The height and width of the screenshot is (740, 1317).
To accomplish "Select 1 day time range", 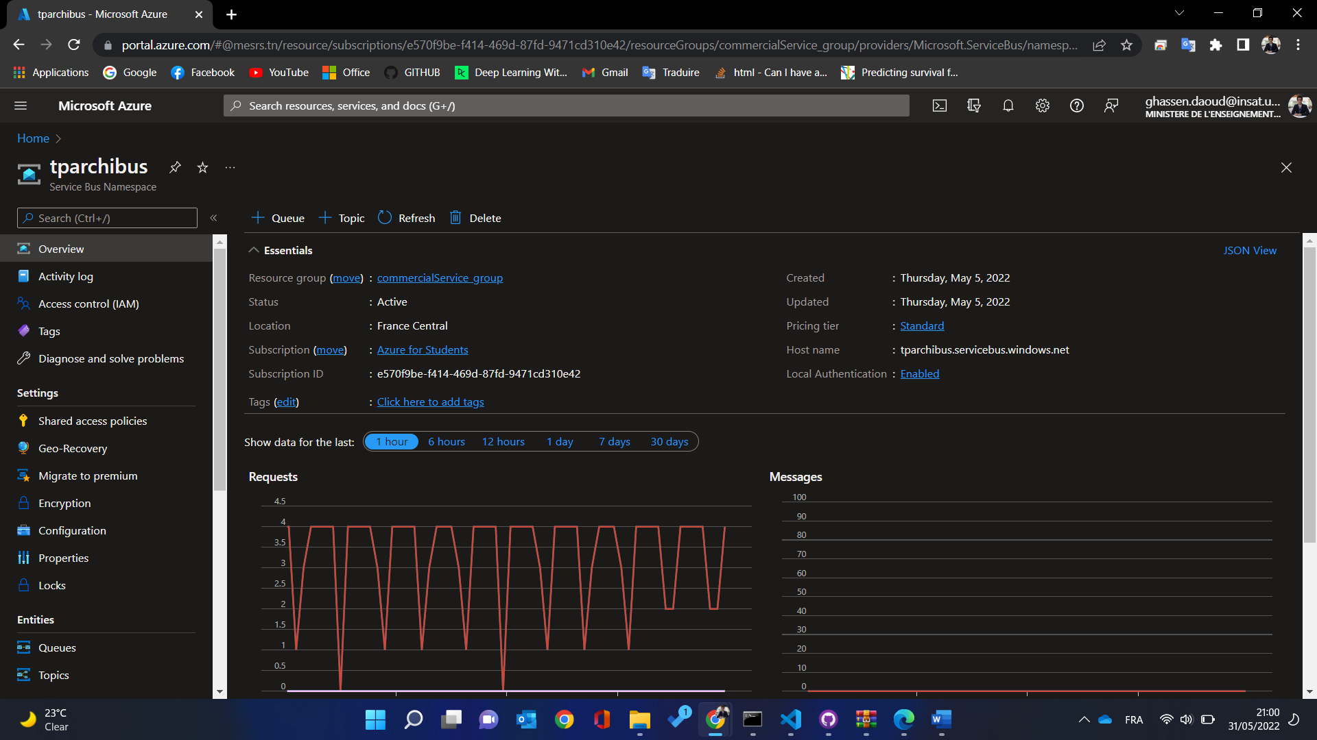I will 560,442.
